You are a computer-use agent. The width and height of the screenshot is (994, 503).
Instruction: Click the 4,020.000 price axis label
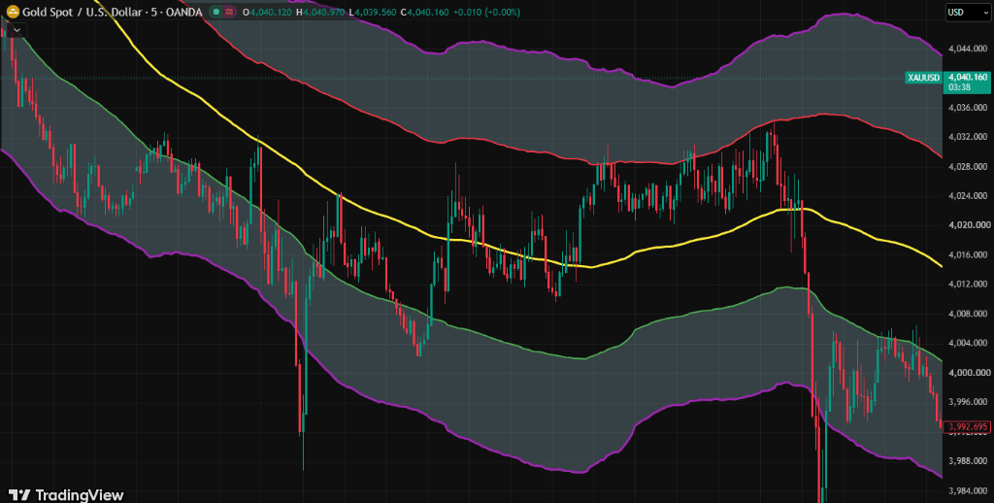(968, 225)
